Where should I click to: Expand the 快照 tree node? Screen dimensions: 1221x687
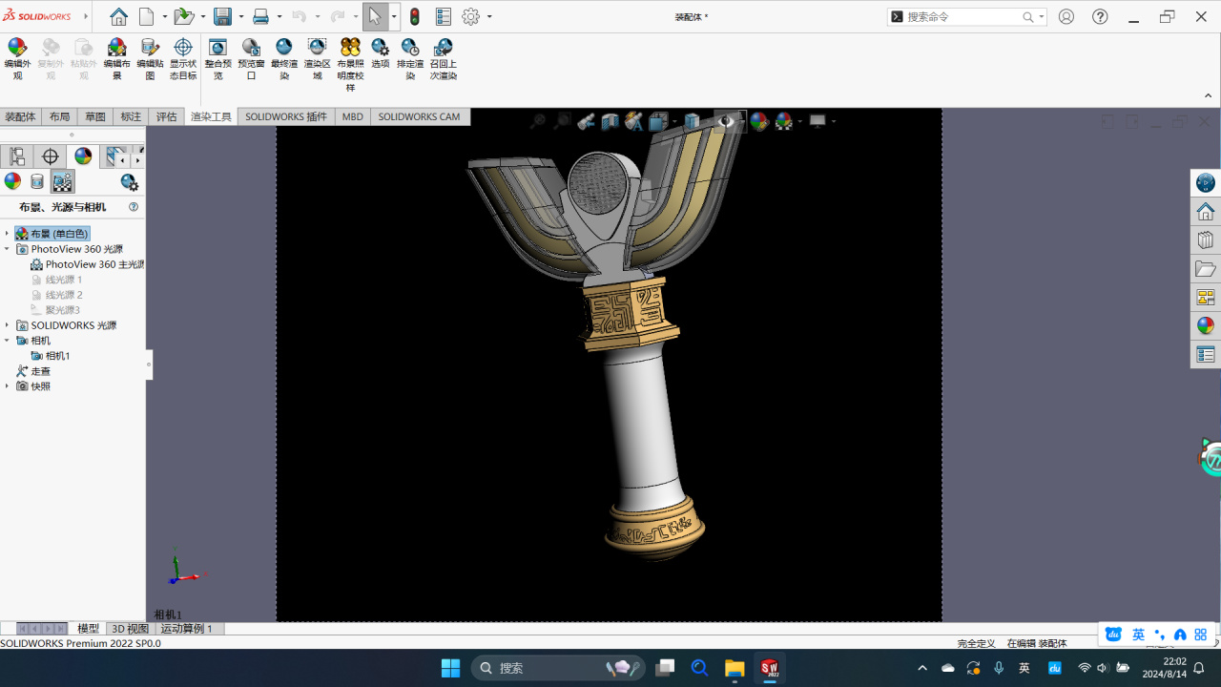(7, 386)
